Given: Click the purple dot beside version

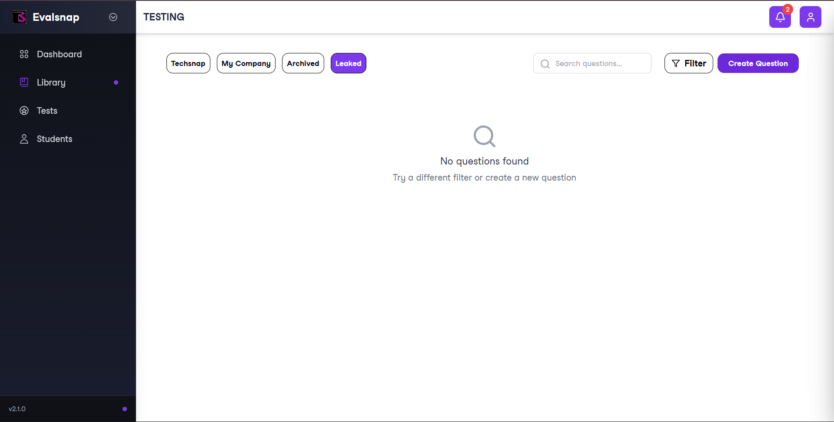Looking at the screenshot, I should coord(125,409).
